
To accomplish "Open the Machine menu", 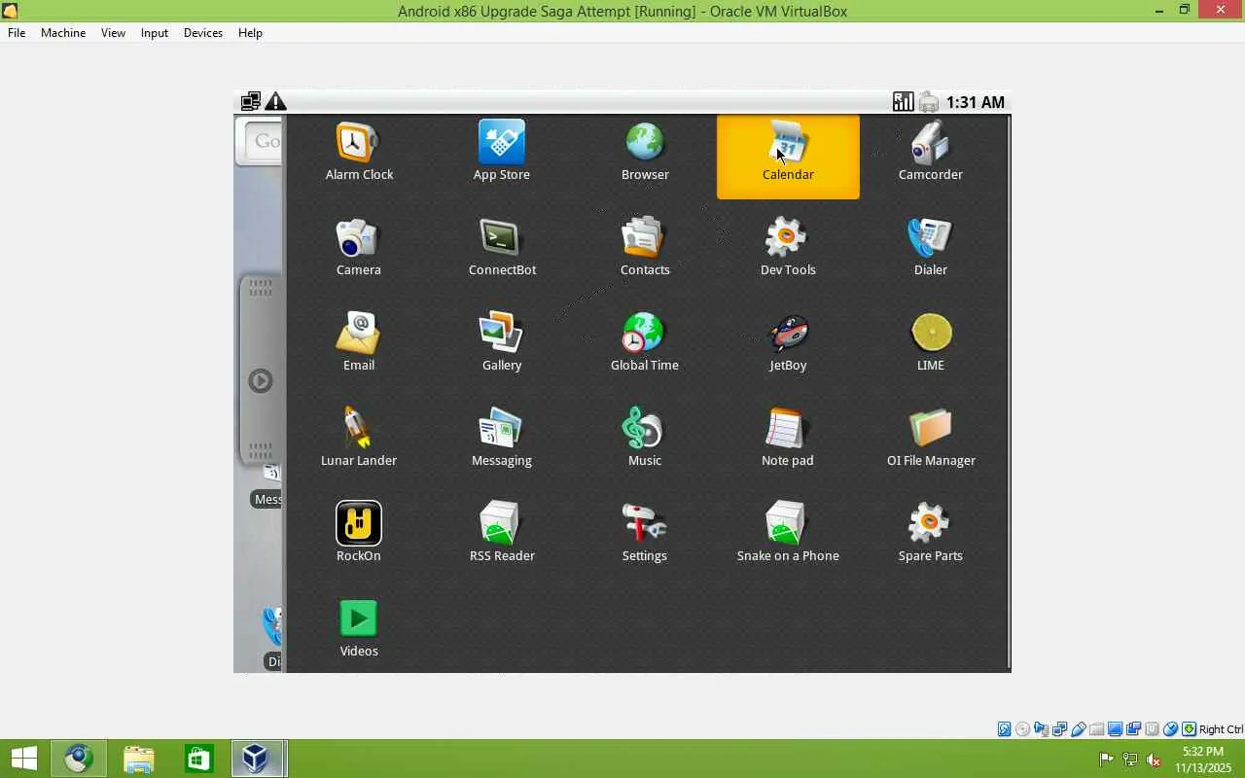I will point(63,33).
